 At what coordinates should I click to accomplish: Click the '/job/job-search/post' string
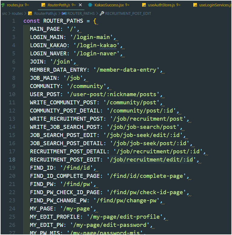click(x=143, y=127)
